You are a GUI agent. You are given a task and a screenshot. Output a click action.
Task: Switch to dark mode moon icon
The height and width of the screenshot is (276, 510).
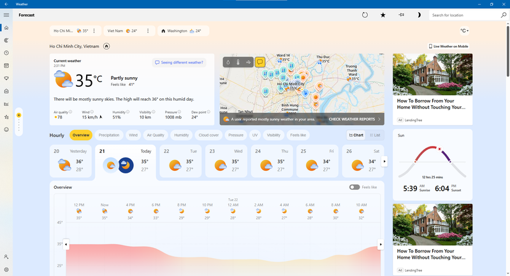419,15
